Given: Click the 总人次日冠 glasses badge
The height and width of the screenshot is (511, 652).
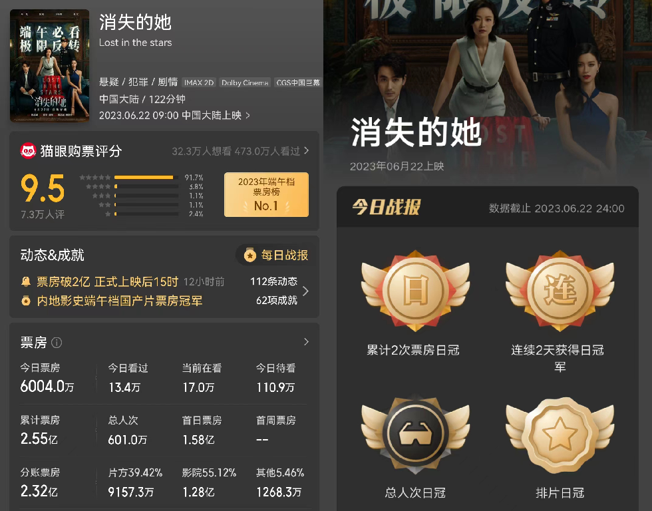Looking at the screenshot, I should tap(415, 435).
